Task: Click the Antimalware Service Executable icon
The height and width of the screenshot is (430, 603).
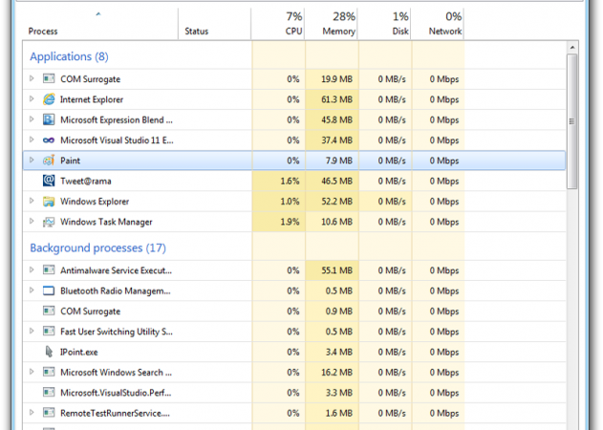Action: click(48, 270)
